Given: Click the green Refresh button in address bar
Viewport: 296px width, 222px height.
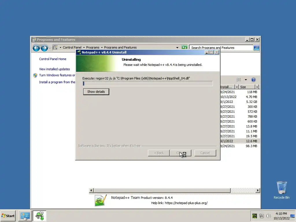Looking at the screenshot, I should coord(184,47).
